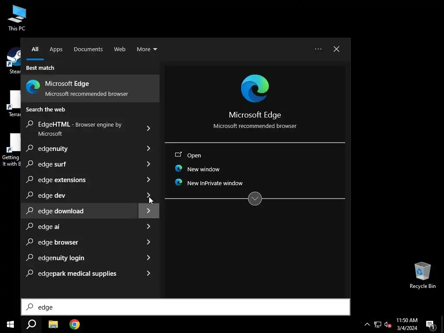
Task: Select the Getting Over It desktop shortcut
Action: pyautogui.click(x=11, y=150)
